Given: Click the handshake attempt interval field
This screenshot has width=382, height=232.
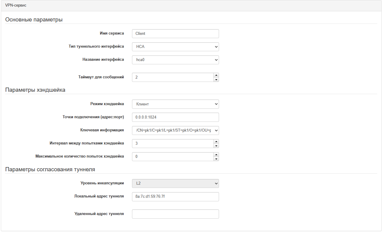Looking at the screenshot, I should pos(173,144).
